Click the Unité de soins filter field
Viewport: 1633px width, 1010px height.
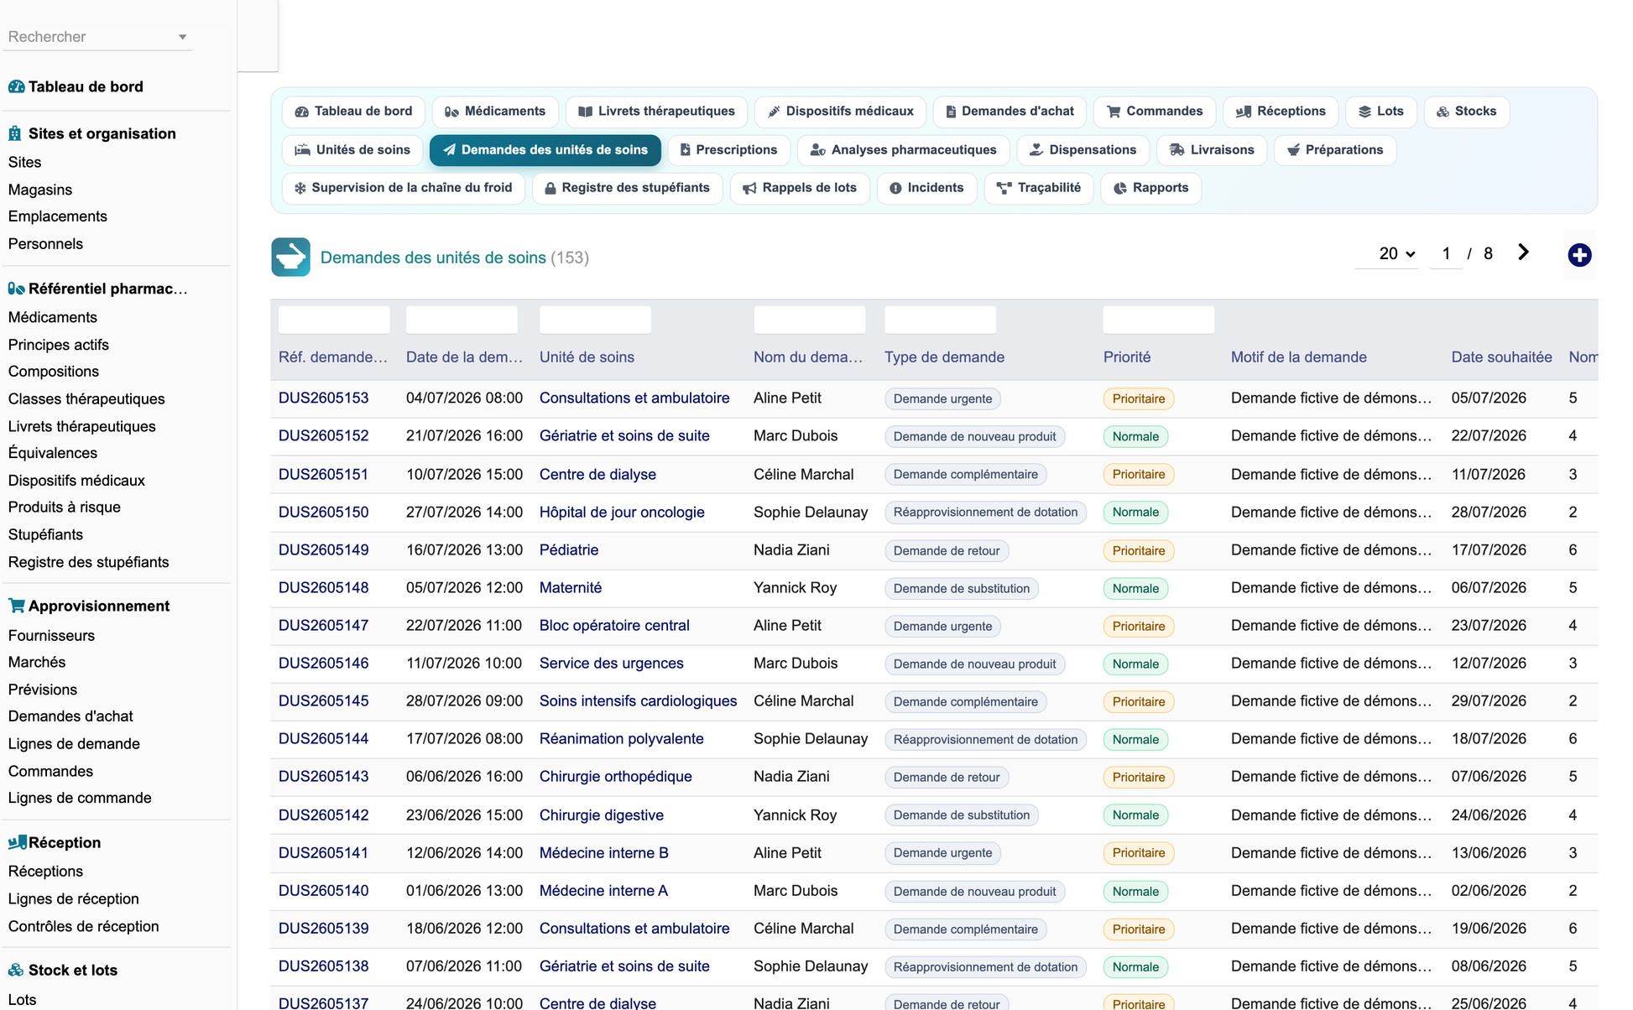coord(595,320)
